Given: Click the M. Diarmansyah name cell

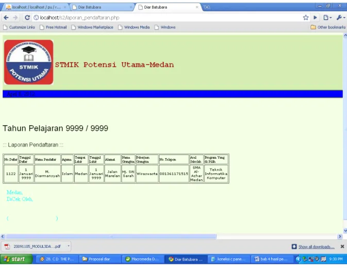Looking at the screenshot, I should (x=47, y=174).
